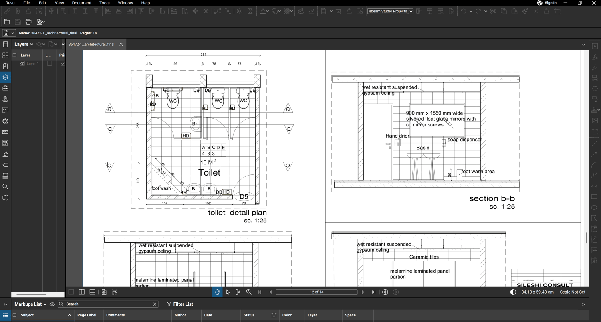Clear the Markups search field X
This screenshot has height=322, width=601.
[x=155, y=304]
